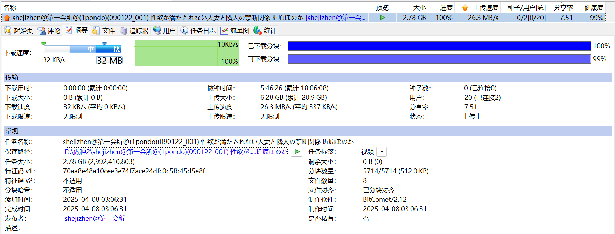Image resolution: width=615 pixels, height=234 pixels.
Task: Click the play button beside save path
Action: coord(296,152)
